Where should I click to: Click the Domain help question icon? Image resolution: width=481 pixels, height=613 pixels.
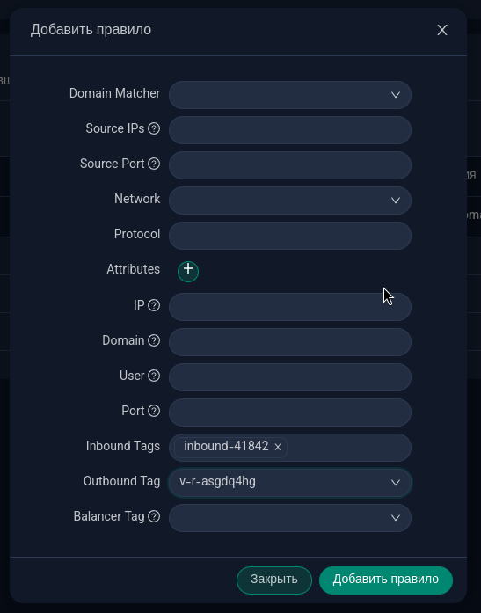pos(154,340)
